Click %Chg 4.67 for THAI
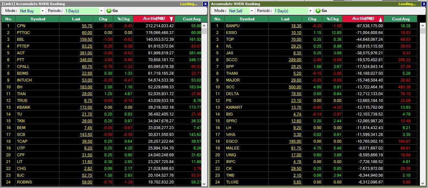Viewport: 428px width, 188px height. point(128,94)
